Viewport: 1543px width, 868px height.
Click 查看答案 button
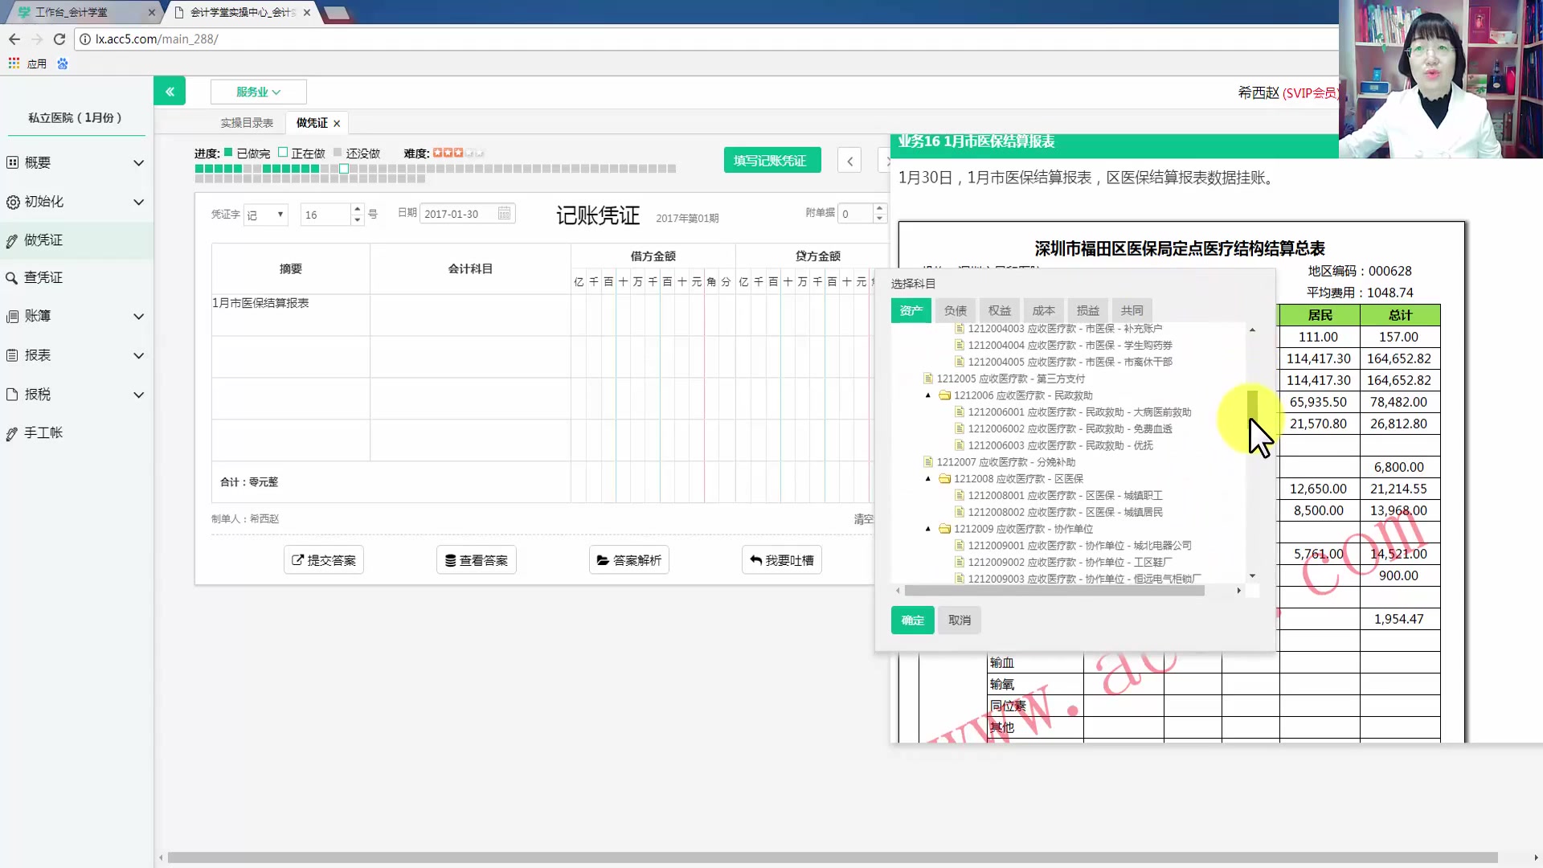tap(477, 560)
